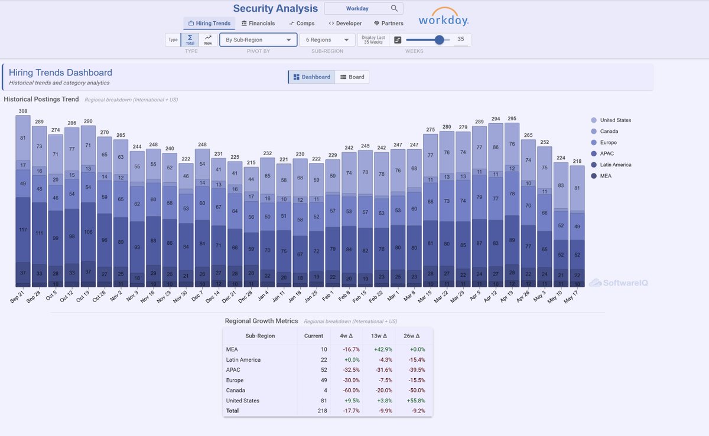Click the May 17 bar totaling 218

click(577, 226)
